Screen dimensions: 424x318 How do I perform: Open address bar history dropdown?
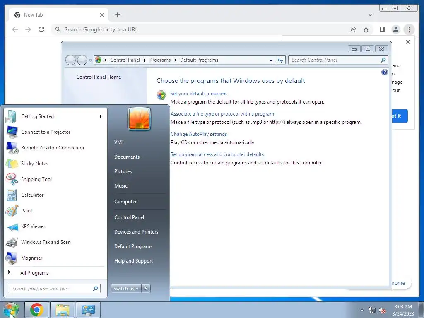tap(271, 60)
